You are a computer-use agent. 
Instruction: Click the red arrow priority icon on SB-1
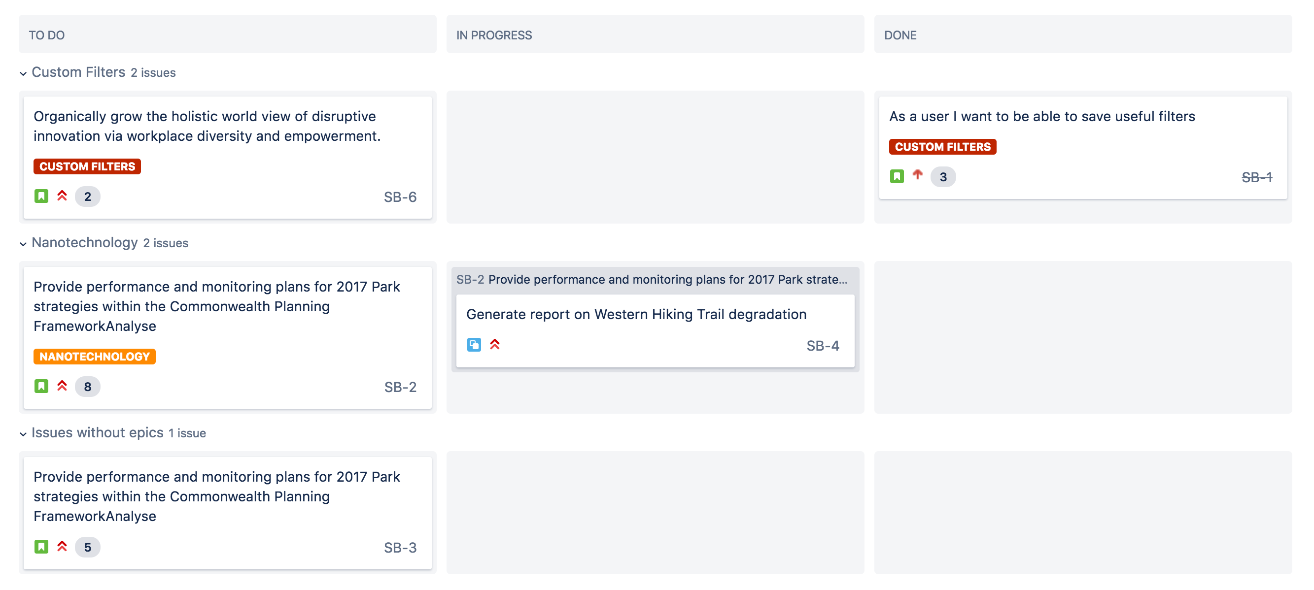click(x=918, y=175)
